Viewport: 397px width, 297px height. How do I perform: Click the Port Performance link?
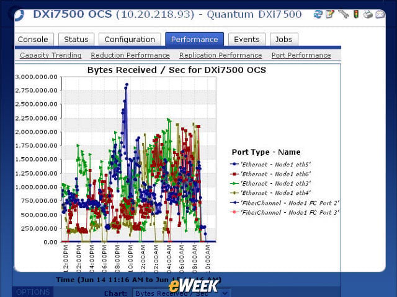pyautogui.click(x=301, y=55)
